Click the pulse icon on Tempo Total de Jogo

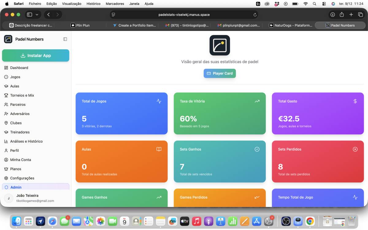[x=355, y=197]
